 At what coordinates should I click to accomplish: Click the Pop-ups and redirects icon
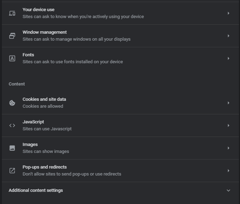tap(12, 171)
